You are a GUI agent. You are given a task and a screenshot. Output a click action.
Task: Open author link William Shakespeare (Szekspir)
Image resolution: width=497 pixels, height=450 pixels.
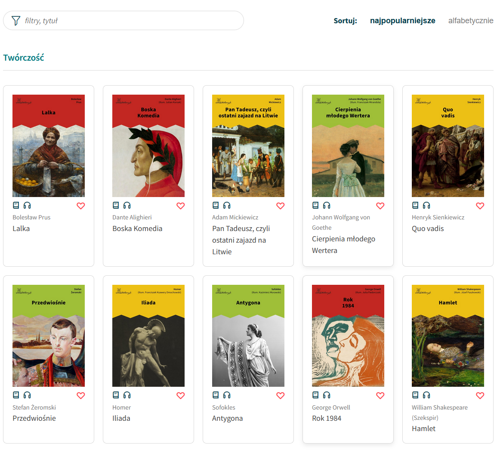(x=440, y=412)
